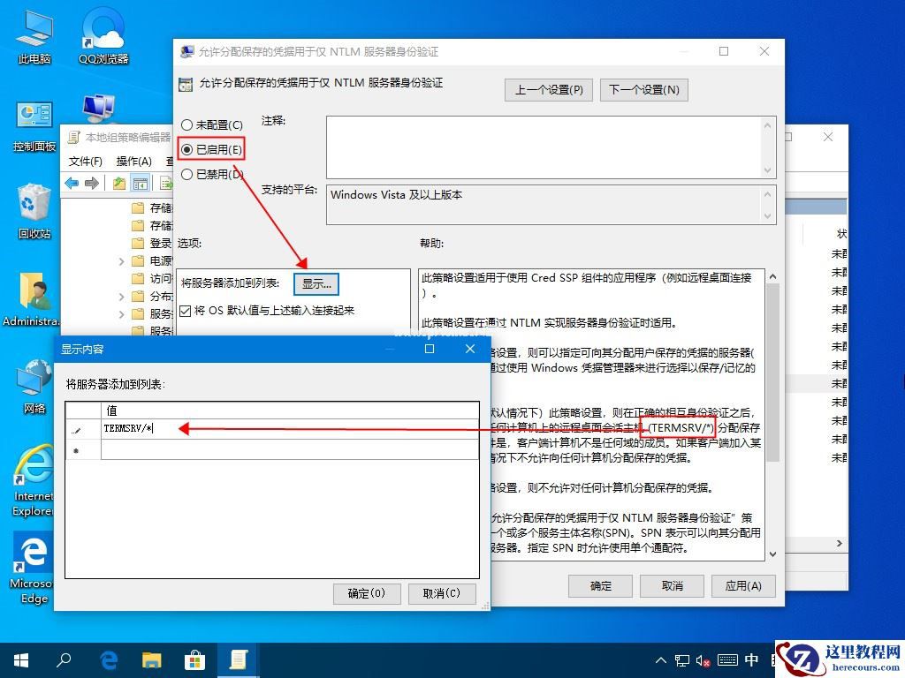Click the 显示... button

(316, 284)
